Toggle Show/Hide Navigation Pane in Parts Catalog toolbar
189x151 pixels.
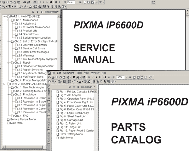pos(84,77)
